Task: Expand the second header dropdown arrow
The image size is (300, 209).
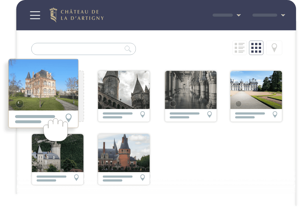Action: coord(283,15)
